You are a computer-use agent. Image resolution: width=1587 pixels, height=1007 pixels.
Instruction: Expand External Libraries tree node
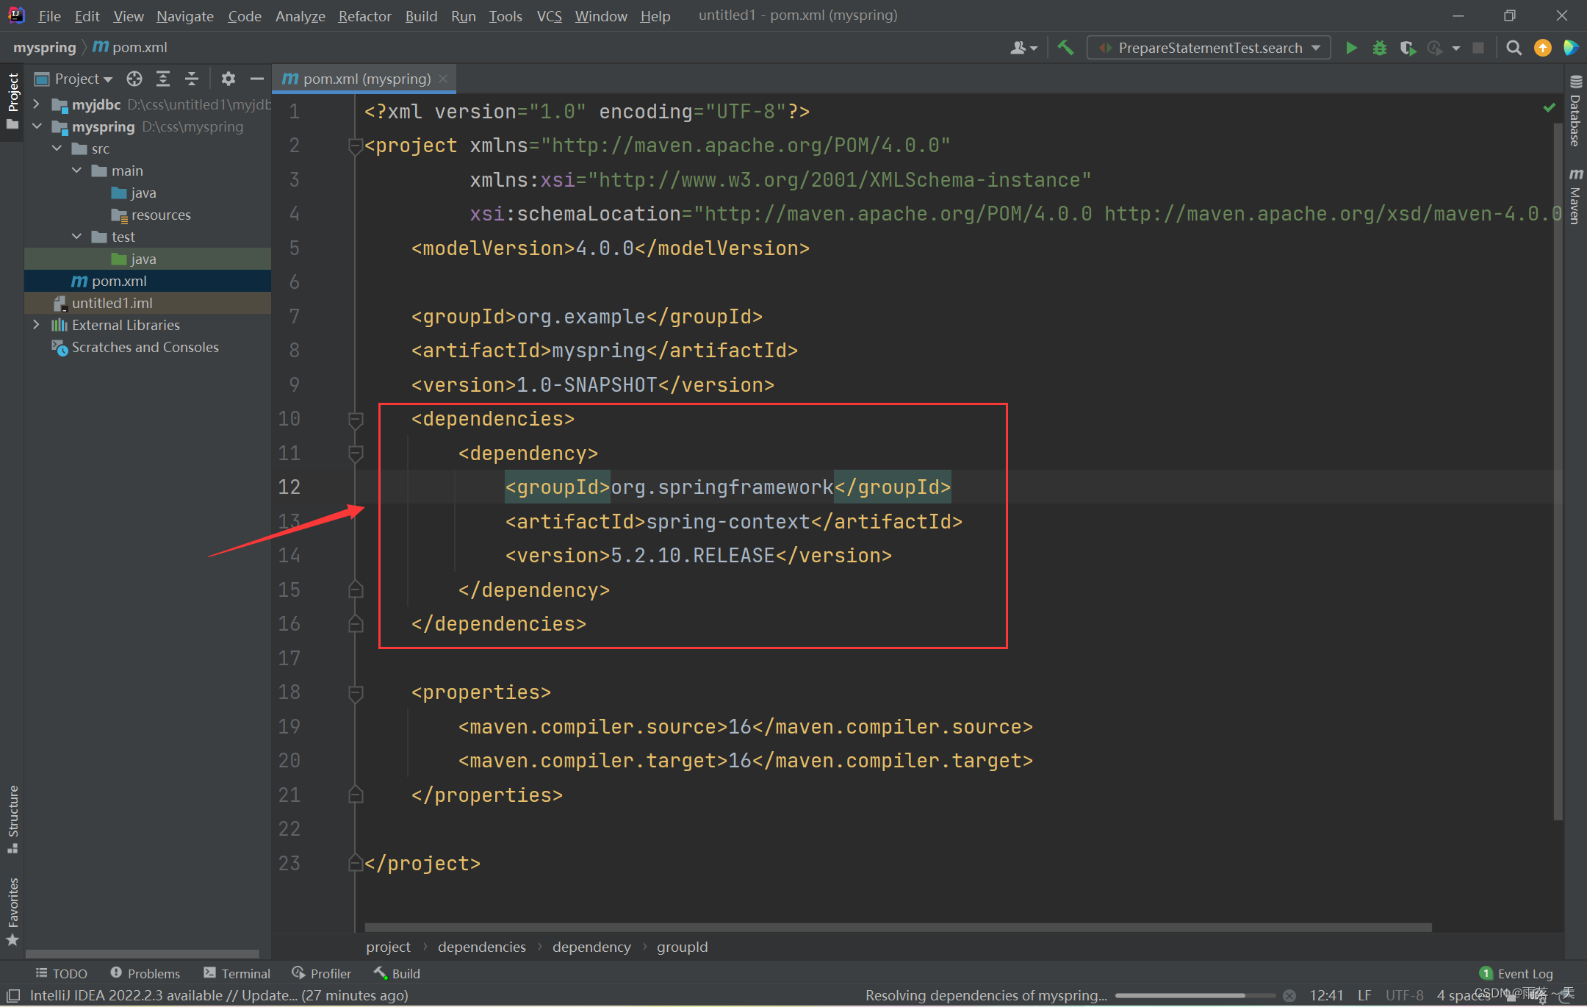36,325
